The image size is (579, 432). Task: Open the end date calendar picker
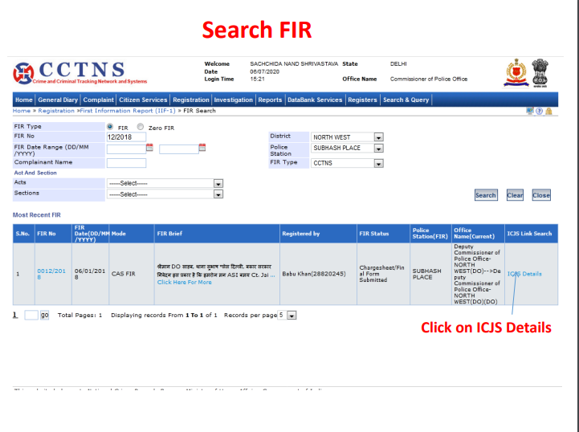tap(202, 148)
